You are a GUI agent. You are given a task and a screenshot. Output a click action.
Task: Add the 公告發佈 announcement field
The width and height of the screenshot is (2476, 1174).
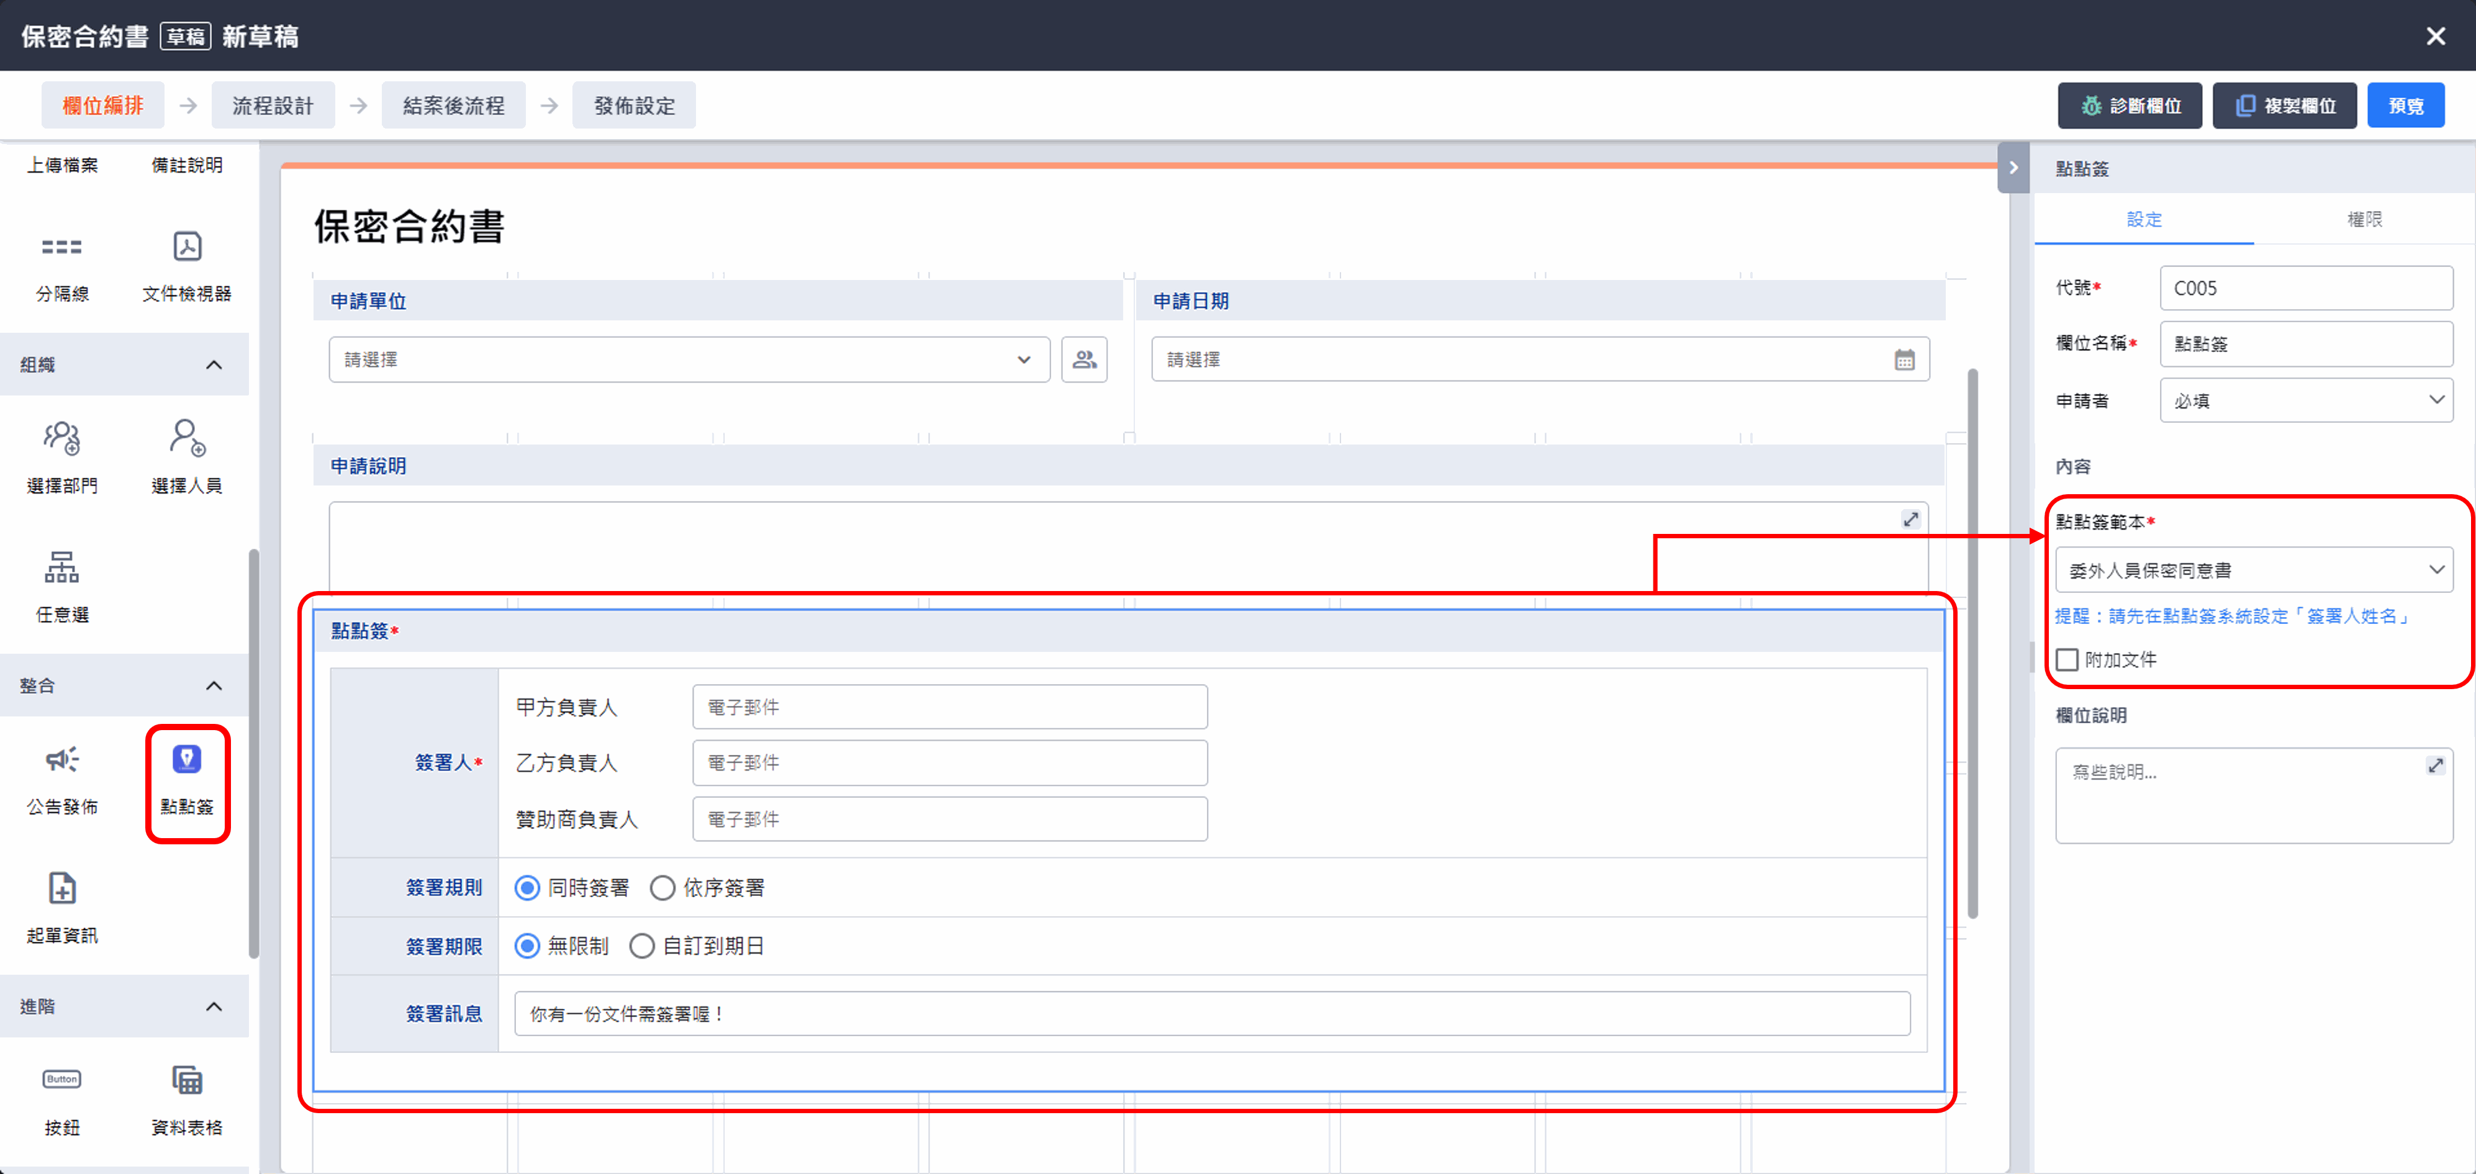[x=61, y=759]
